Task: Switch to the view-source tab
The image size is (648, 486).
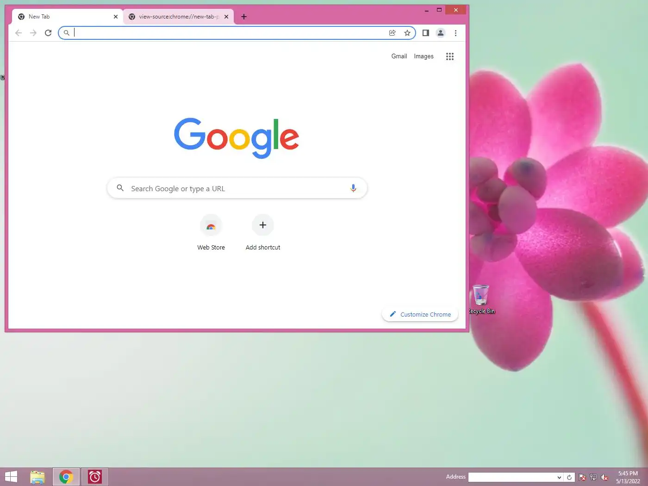Action: pos(178,17)
